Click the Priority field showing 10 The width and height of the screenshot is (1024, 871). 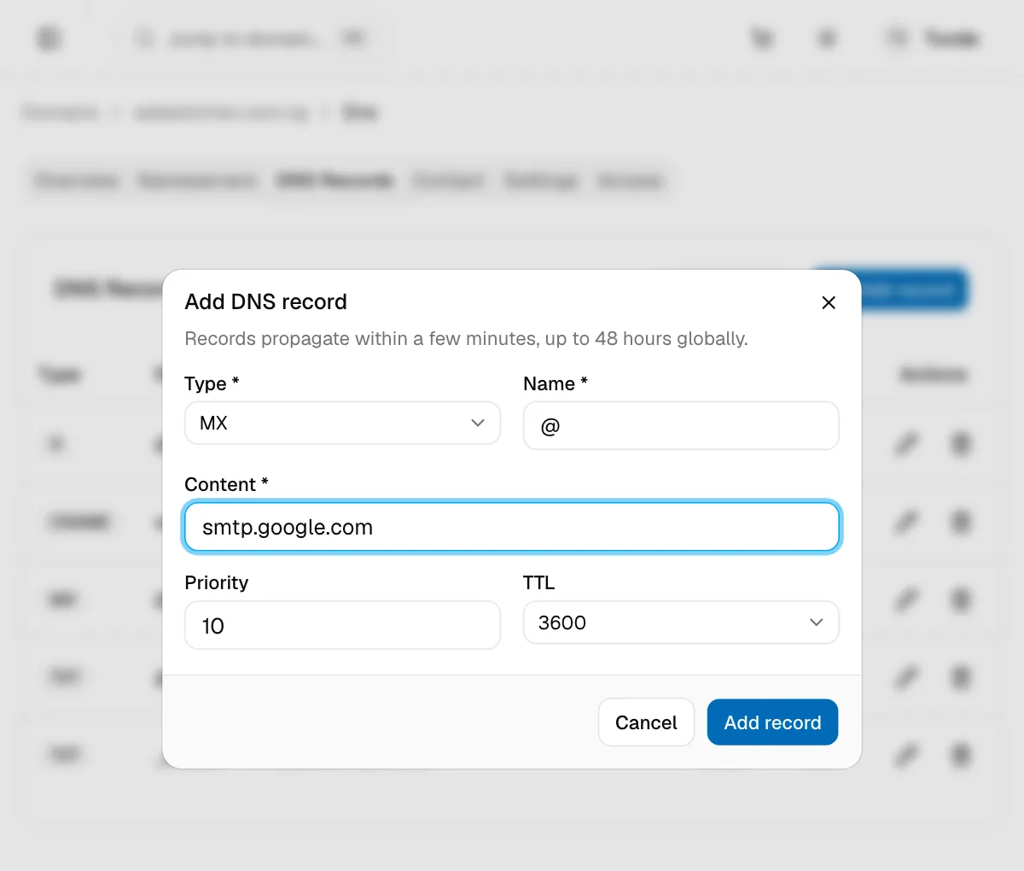(342, 625)
